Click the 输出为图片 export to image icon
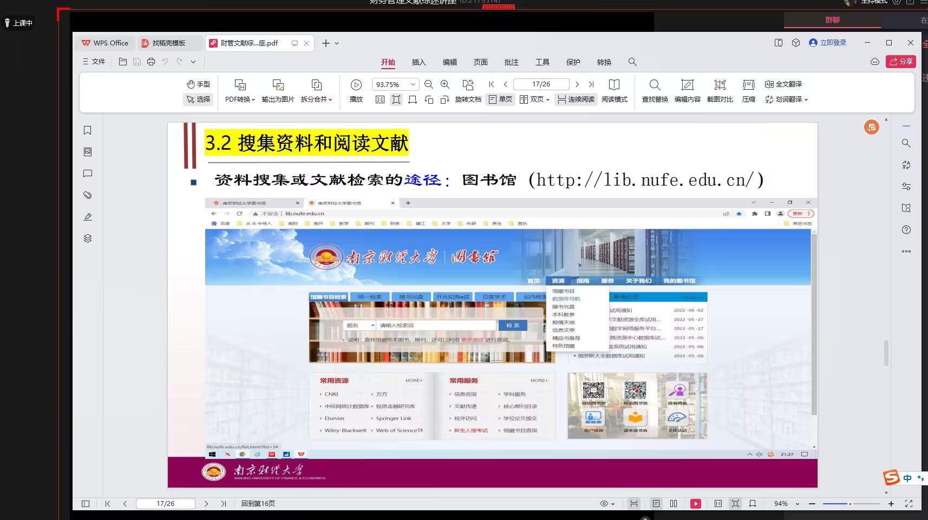Screen dimensions: 928x520 point(278,90)
